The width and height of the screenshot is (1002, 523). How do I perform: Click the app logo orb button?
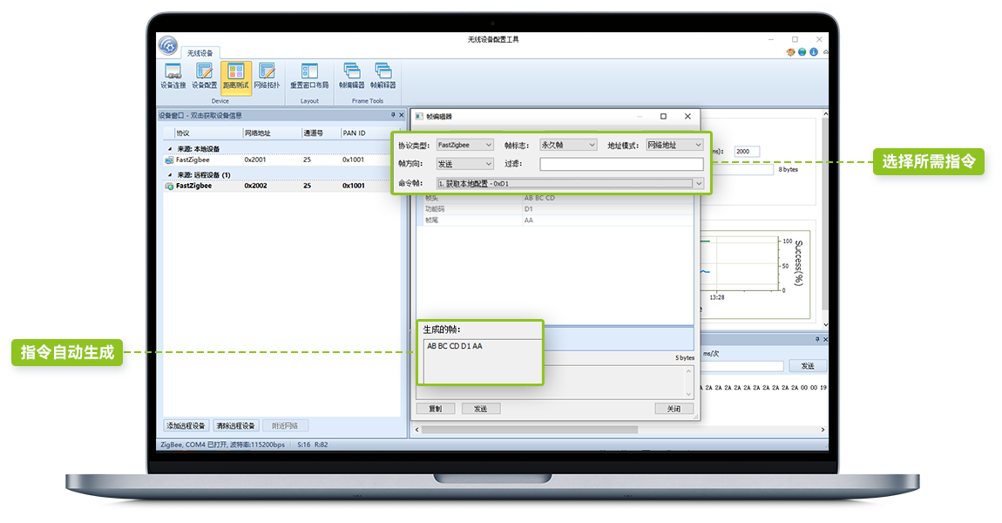[x=168, y=45]
